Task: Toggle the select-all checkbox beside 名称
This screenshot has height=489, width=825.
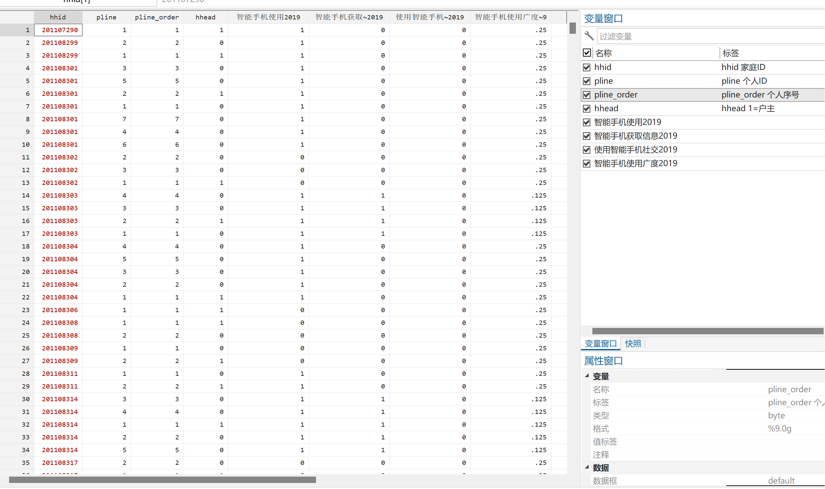Action: [x=587, y=53]
